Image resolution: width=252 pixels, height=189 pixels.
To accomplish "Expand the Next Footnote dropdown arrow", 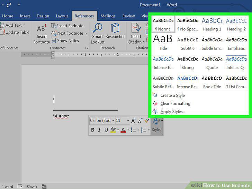I will (86, 33).
